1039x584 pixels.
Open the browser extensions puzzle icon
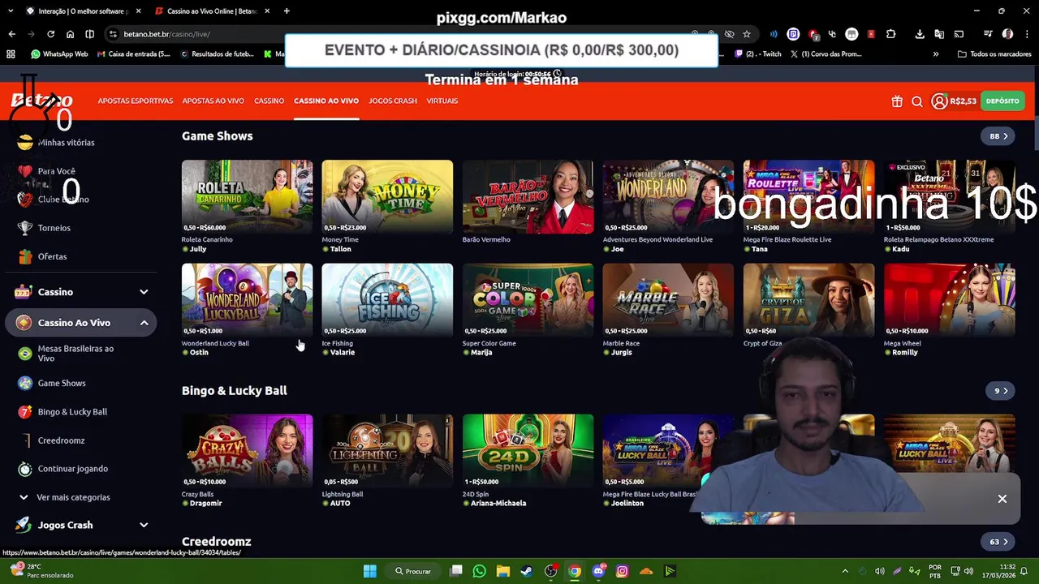pyautogui.click(x=890, y=34)
